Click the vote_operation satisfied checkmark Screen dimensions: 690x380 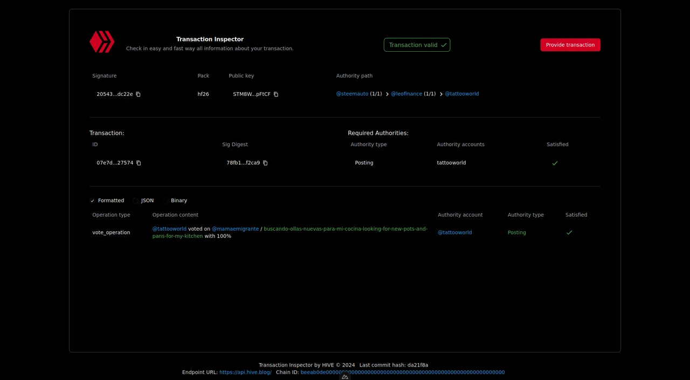click(x=569, y=232)
